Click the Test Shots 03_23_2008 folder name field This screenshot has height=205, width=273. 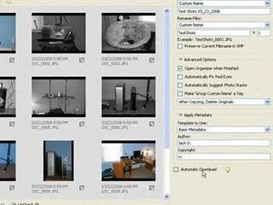click(x=224, y=11)
